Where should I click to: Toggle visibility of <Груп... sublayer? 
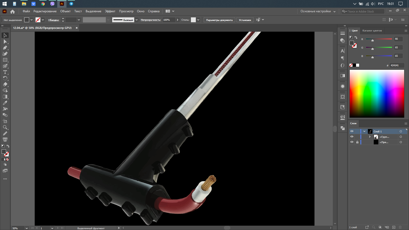click(352, 137)
